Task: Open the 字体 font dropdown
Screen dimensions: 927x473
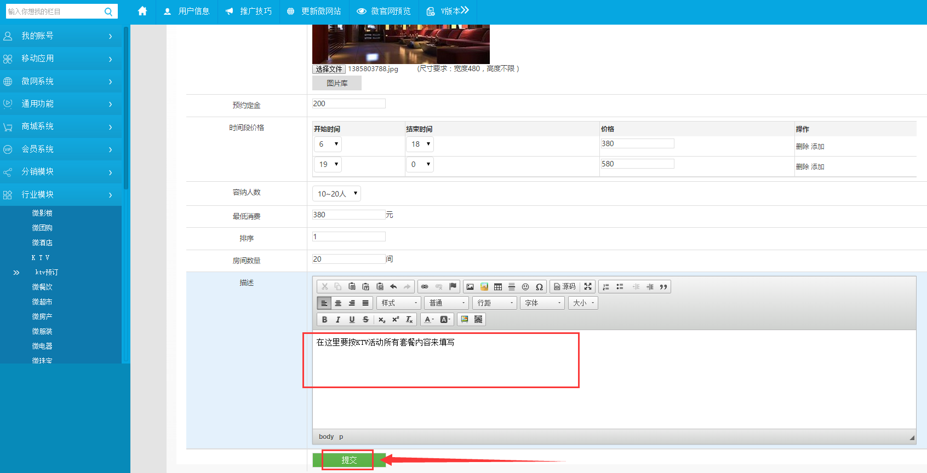Action: pos(542,303)
